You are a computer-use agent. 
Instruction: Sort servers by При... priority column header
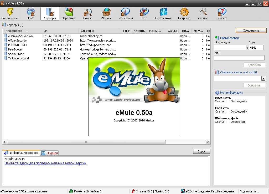click(x=185, y=31)
